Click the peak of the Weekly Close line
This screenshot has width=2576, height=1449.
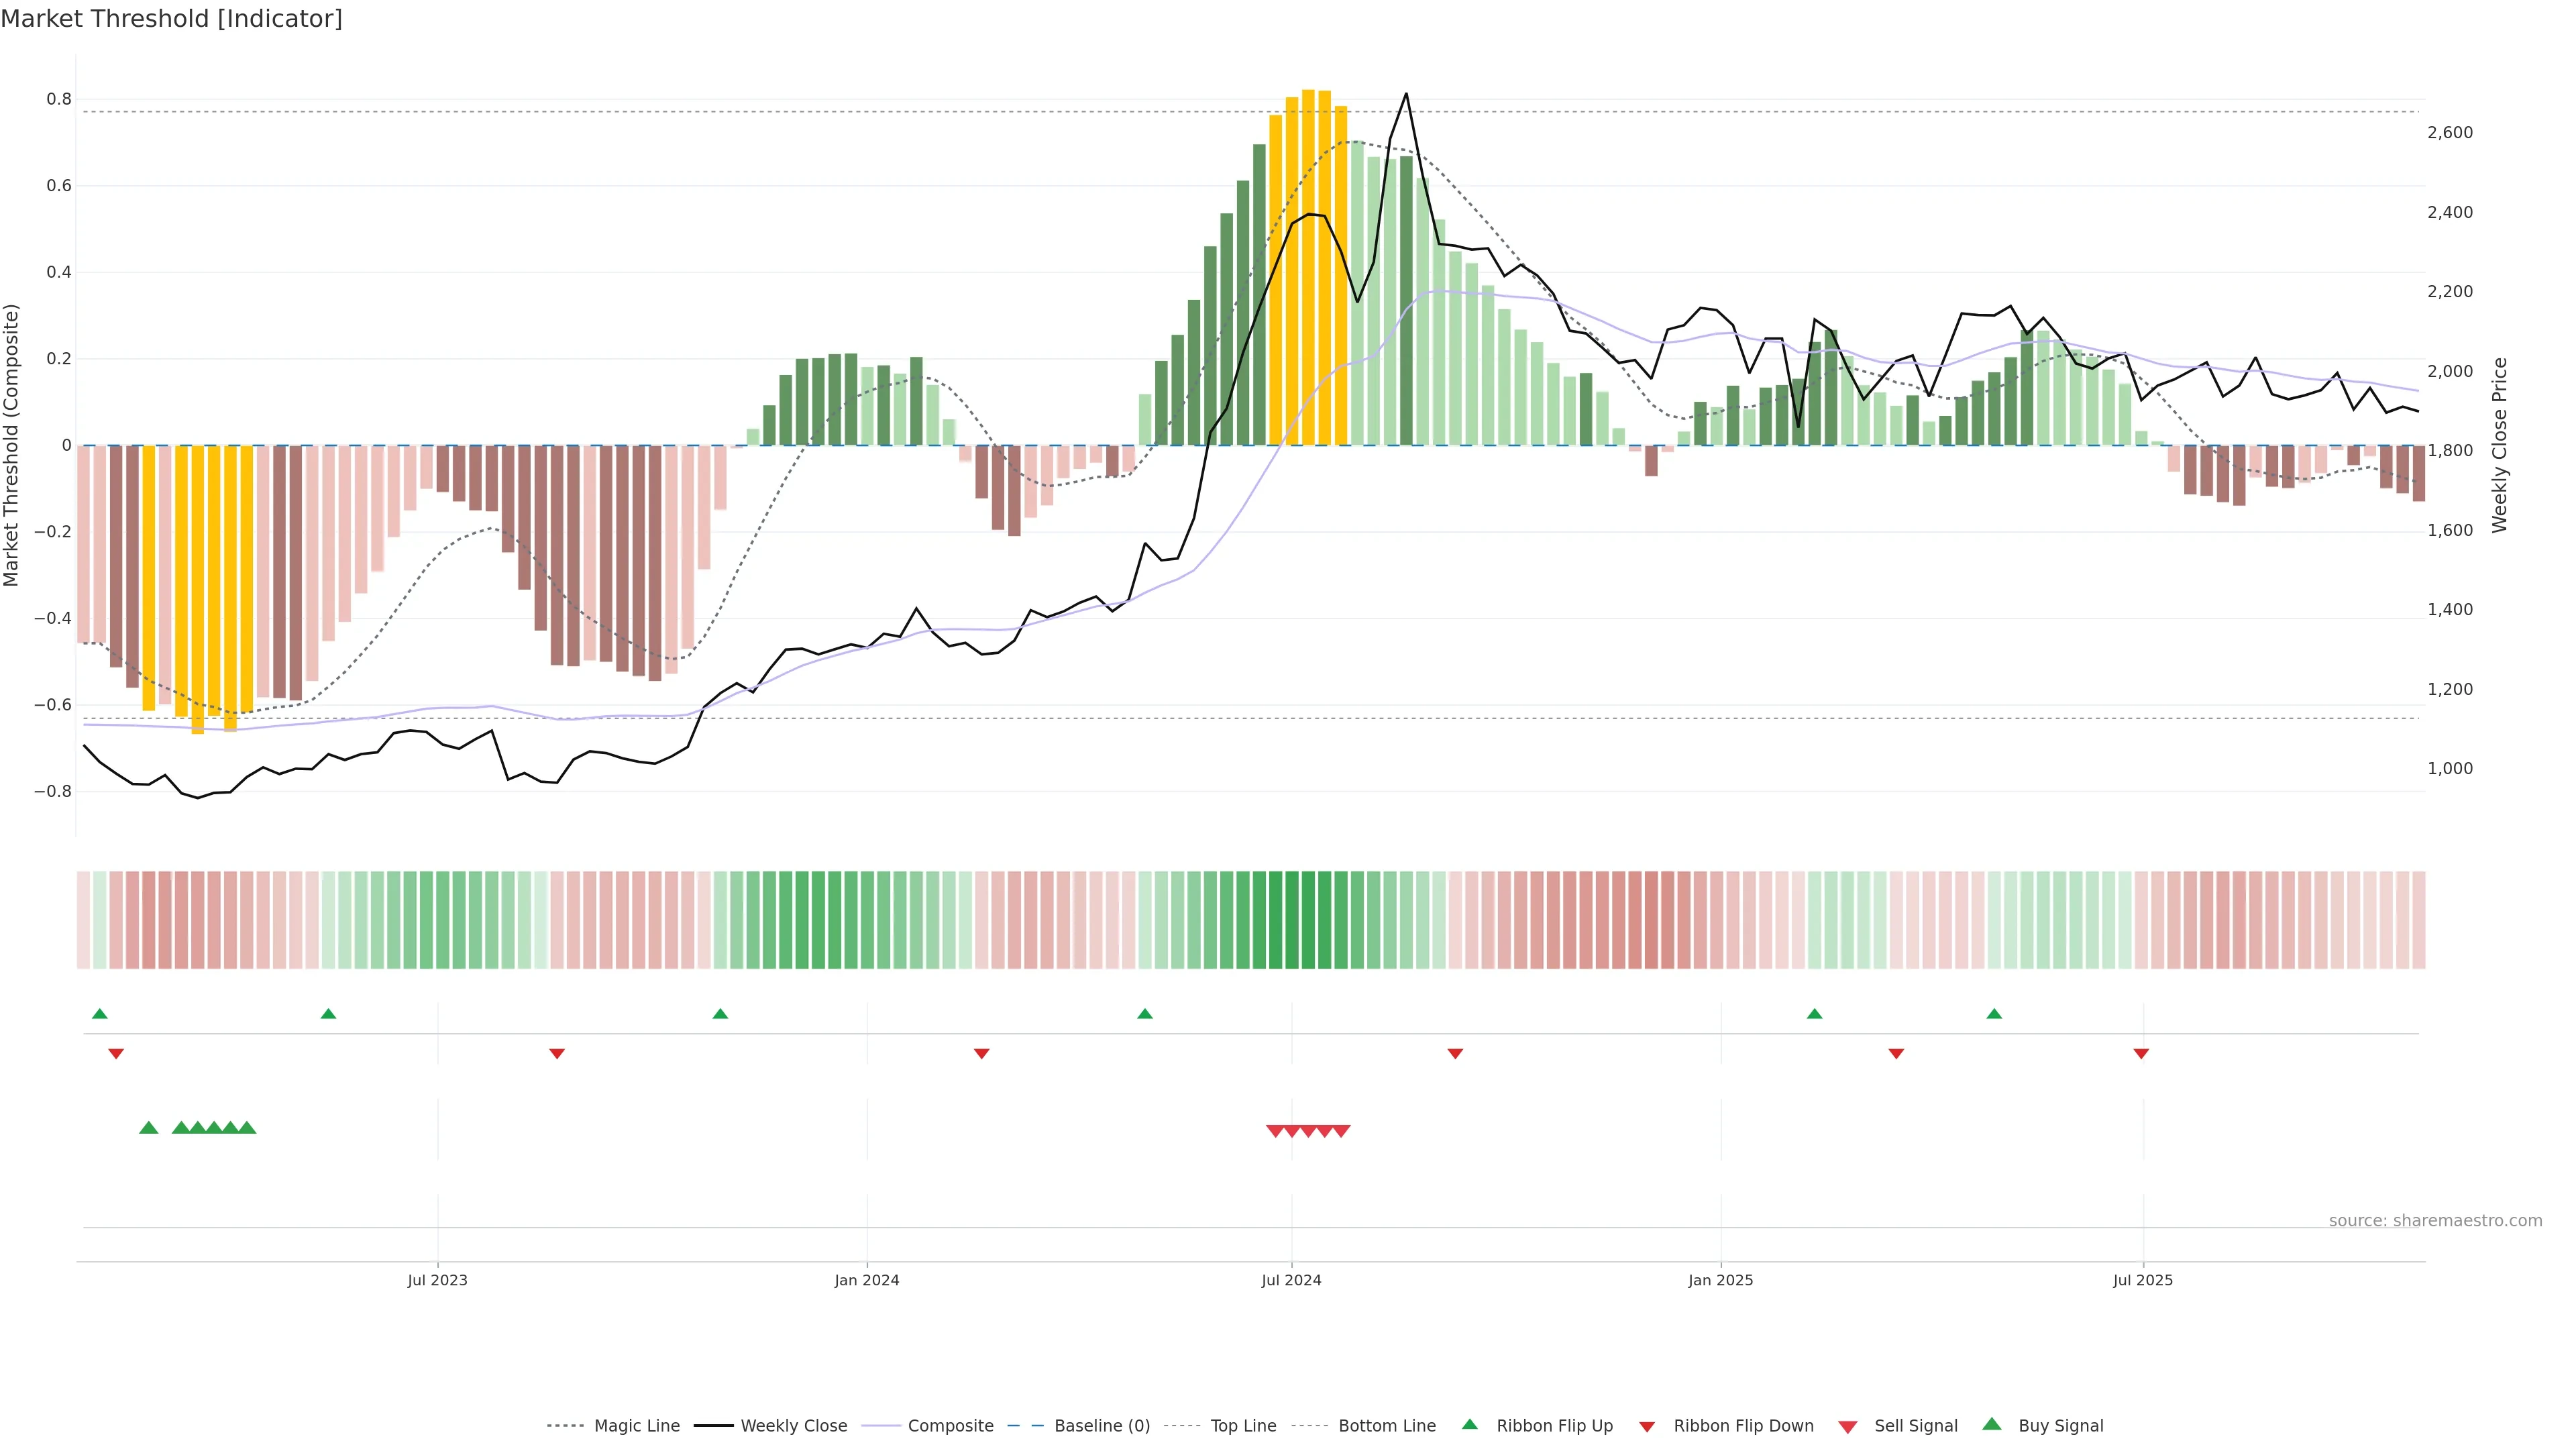pos(1406,94)
